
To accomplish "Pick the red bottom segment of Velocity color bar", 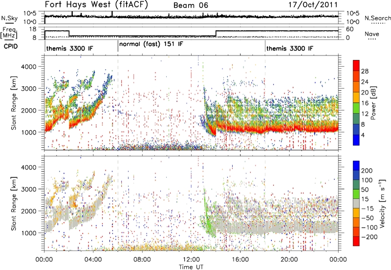I will (356, 241).
